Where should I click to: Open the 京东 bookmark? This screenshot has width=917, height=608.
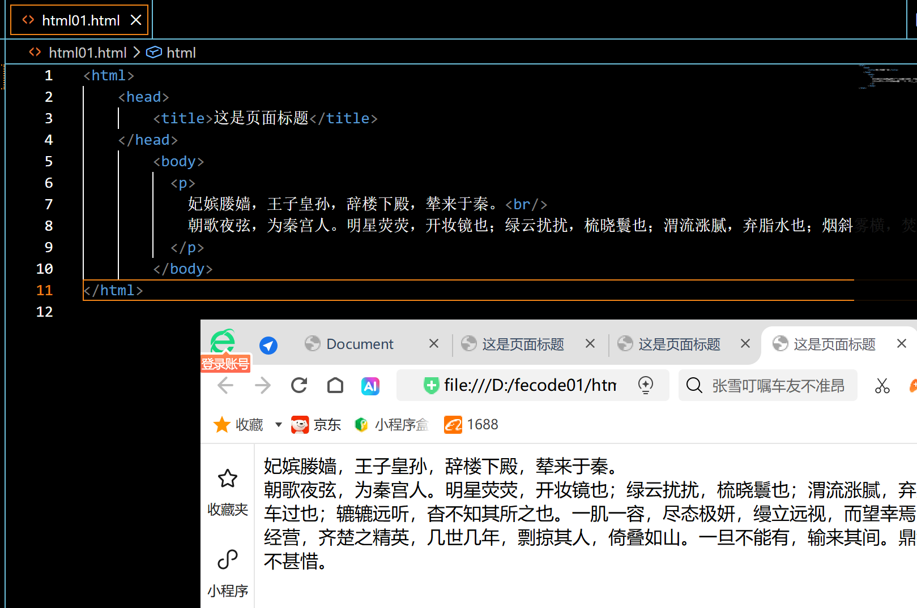316,425
